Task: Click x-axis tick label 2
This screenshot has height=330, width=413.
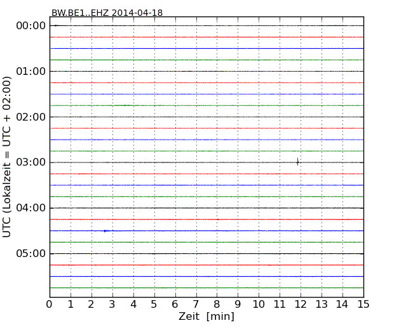Action: point(91,304)
